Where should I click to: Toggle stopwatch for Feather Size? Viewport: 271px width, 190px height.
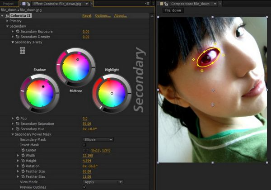23,171
